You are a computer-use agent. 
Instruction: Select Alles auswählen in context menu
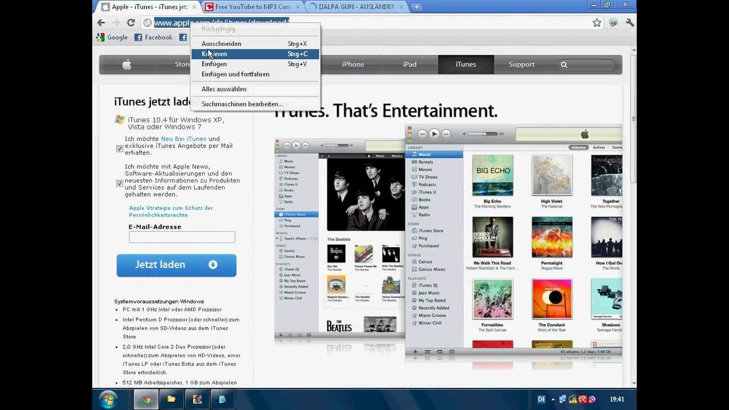pyautogui.click(x=255, y=89)
